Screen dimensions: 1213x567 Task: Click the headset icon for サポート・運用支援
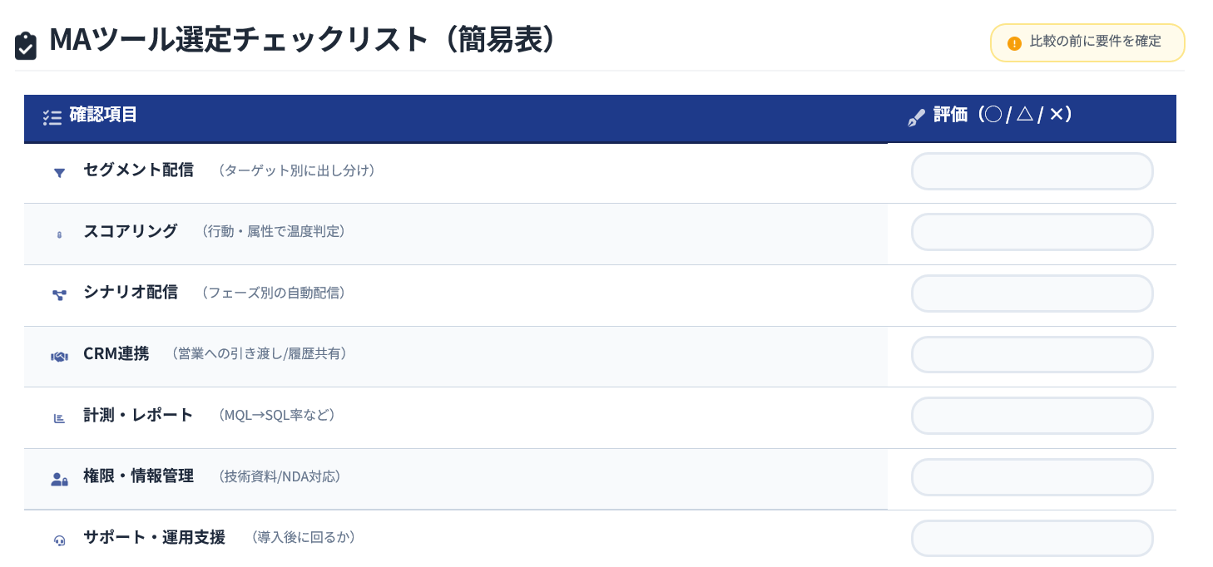point(59,540)
